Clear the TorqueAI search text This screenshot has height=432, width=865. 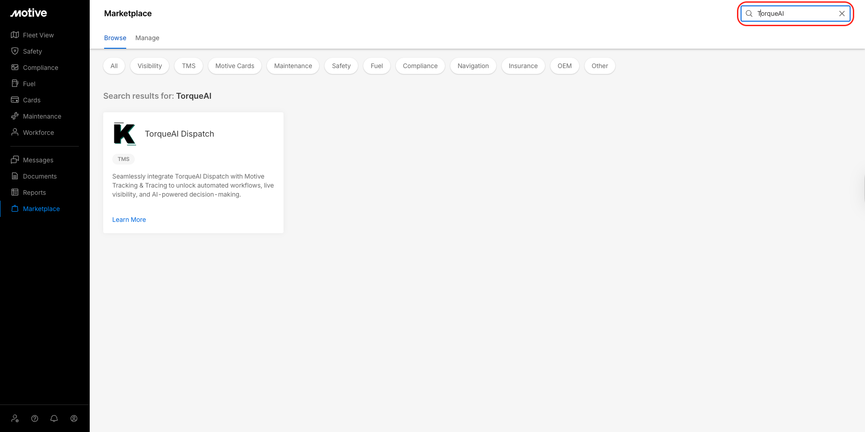842,14
